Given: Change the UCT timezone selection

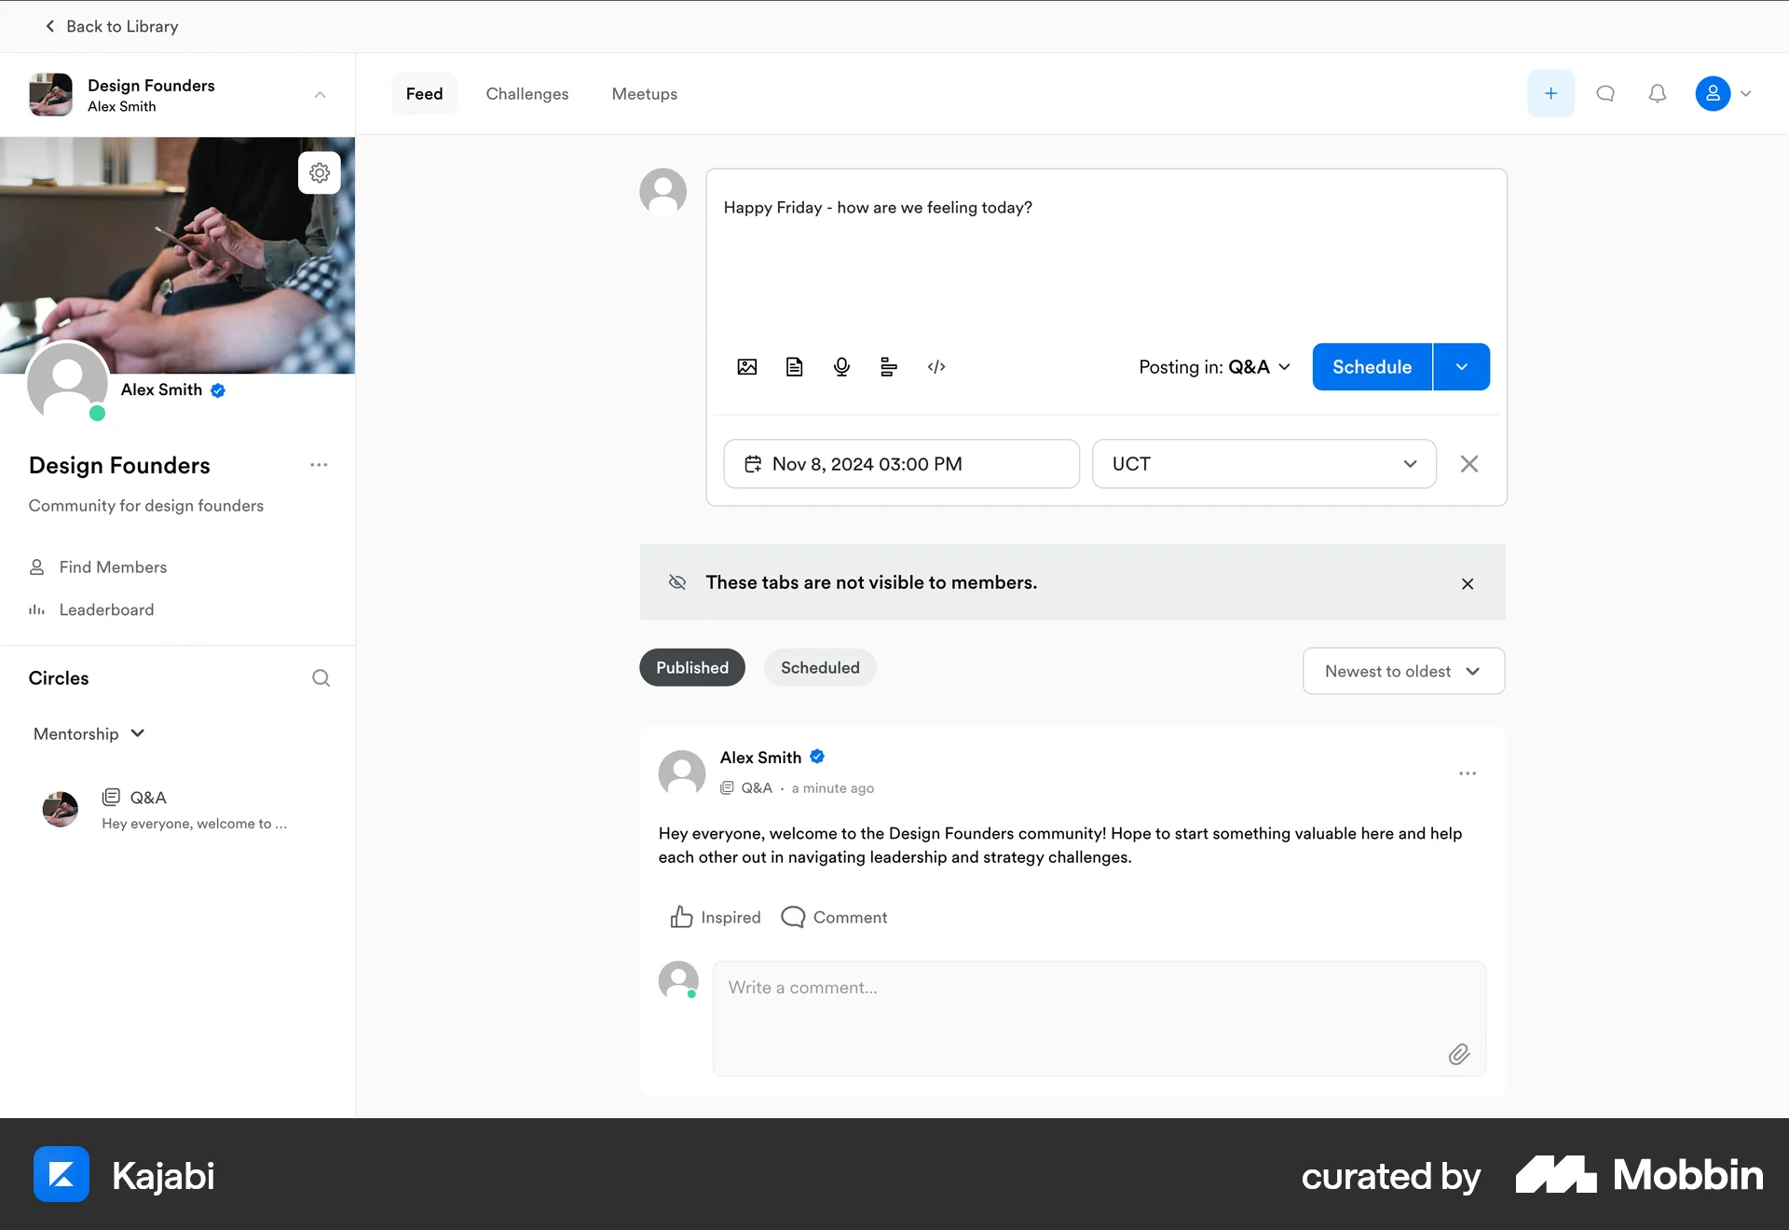Looking at the screenshot, I should tap(1263, 463).
